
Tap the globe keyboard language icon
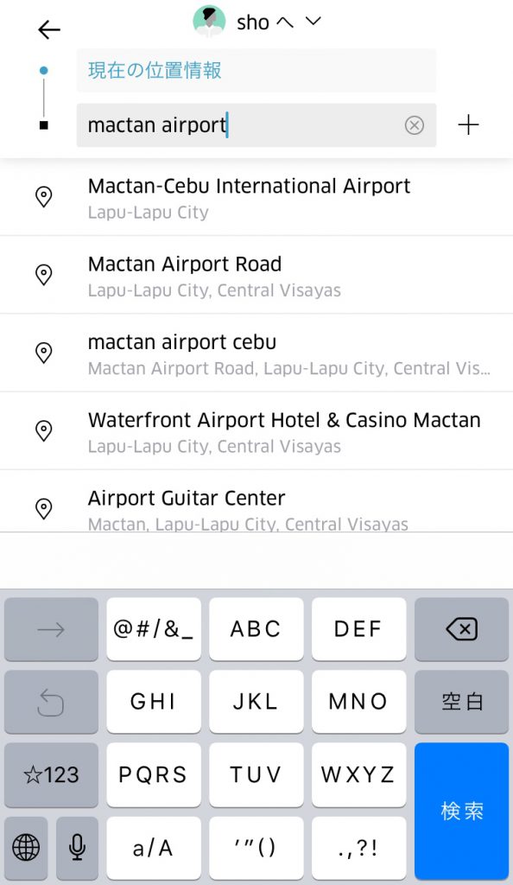(26, 847)
